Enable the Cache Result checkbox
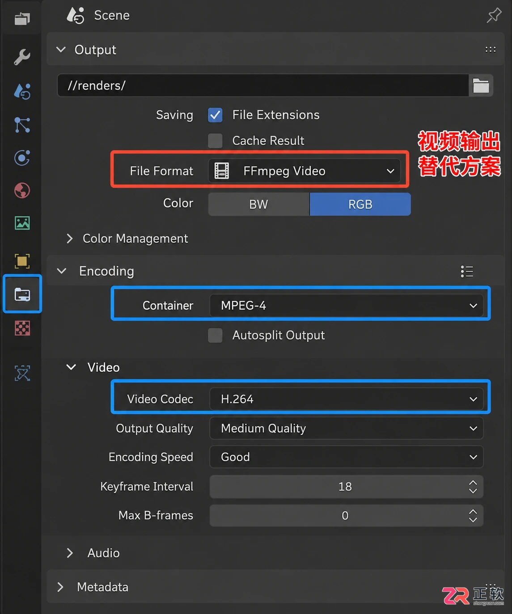Viewport: 512px width, 614px height. pos(215,140)
